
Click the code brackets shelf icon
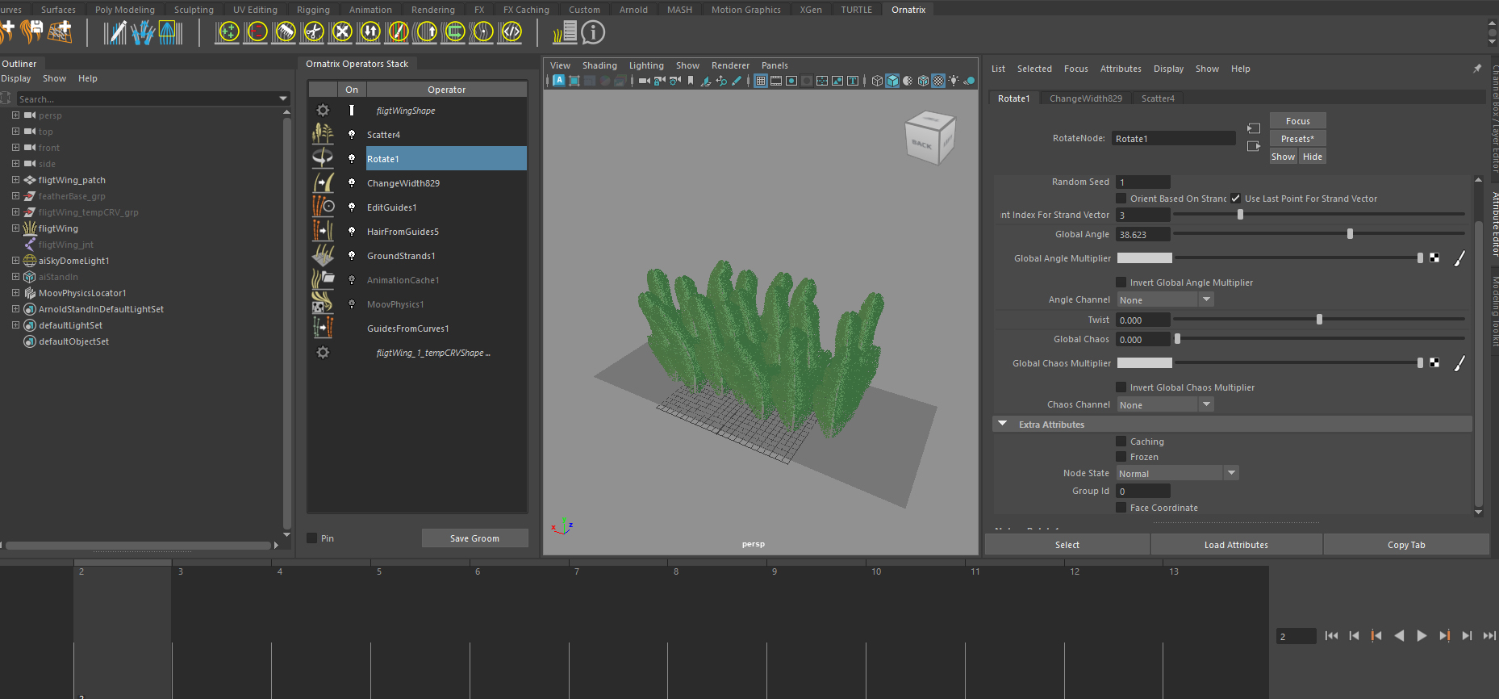[x=511, y=32]
